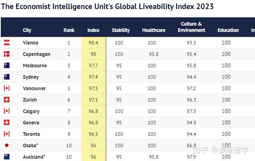Sort by the Index column header
This screenshot has width=255, height=161.
93,30
